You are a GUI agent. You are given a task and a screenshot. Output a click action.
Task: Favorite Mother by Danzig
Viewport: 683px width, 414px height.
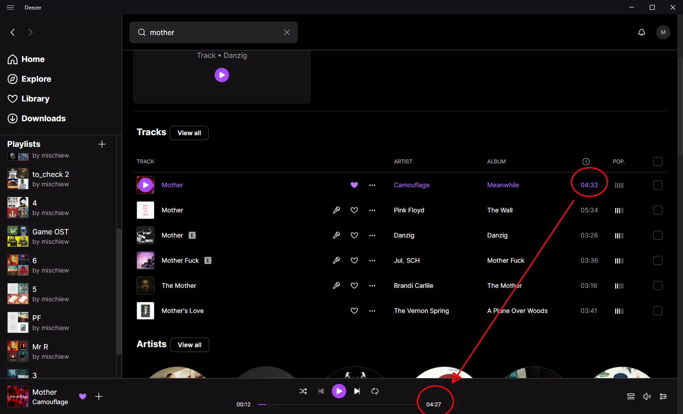tap(354, 235)
